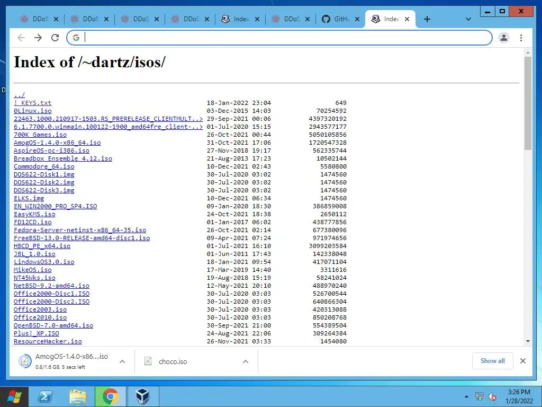Image resolution: width=542 pixels, height=407 pixels.
Task: Click Office2000-Disc2.ISO link
Action: [51, 302]
